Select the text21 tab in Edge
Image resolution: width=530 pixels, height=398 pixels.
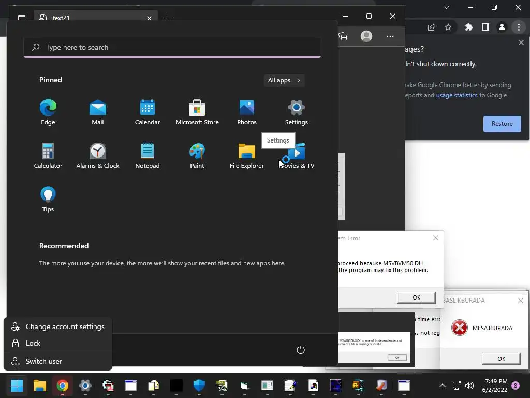point(95,17)
